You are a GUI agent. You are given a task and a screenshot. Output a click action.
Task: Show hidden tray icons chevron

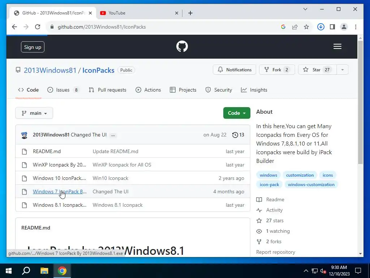pos(306,271)
